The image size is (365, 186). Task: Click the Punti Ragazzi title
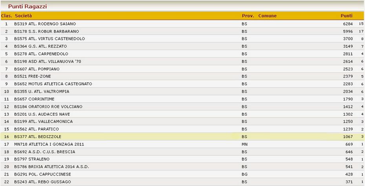click(x=27, y=7)
